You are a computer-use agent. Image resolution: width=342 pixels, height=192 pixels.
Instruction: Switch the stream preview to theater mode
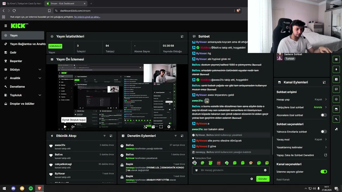[153, 127]
